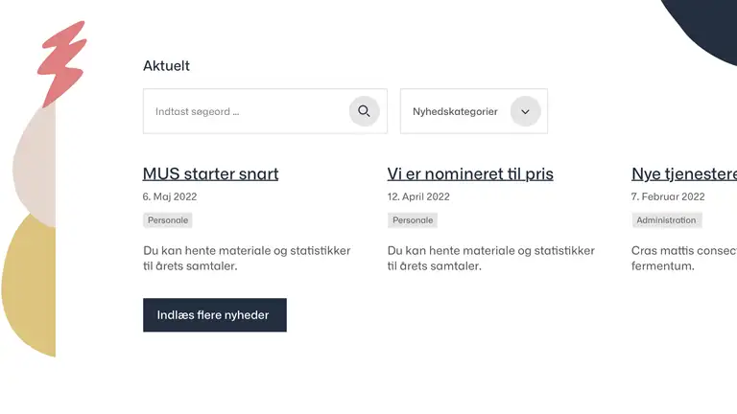
Task: Click the 'Indlæs flere nyheder' button
Action: [215, 315]
